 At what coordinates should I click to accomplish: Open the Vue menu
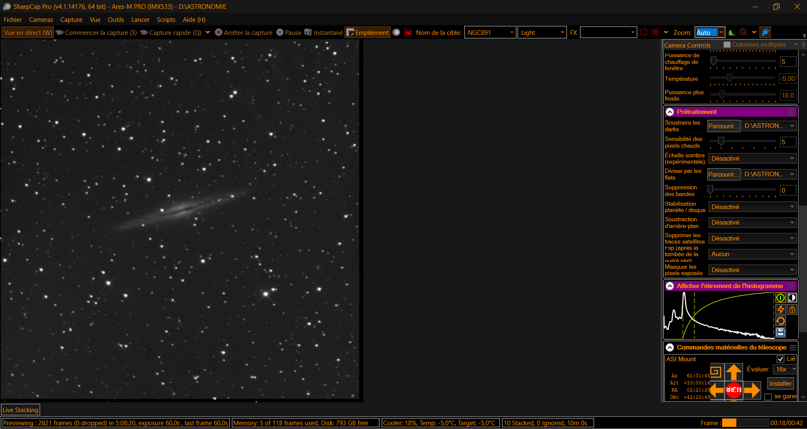pyautogui.click(x=95, y=20)
